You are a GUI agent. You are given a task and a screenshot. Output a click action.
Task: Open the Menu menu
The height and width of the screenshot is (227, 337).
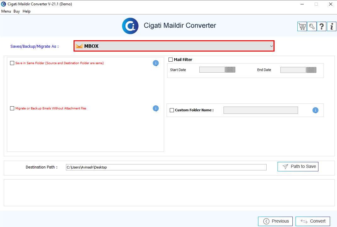coord(6,11)
